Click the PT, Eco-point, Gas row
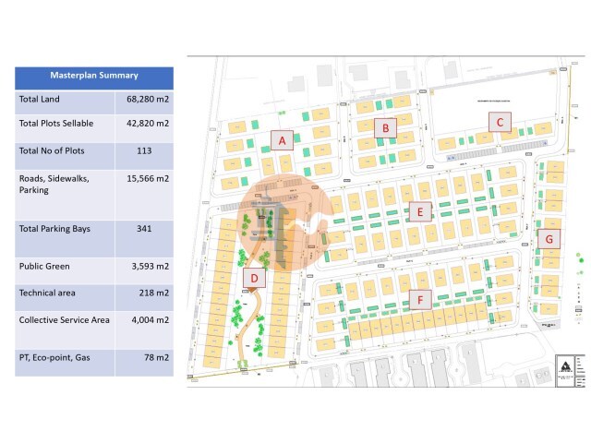The image size is (591, 443). point(65,355)
